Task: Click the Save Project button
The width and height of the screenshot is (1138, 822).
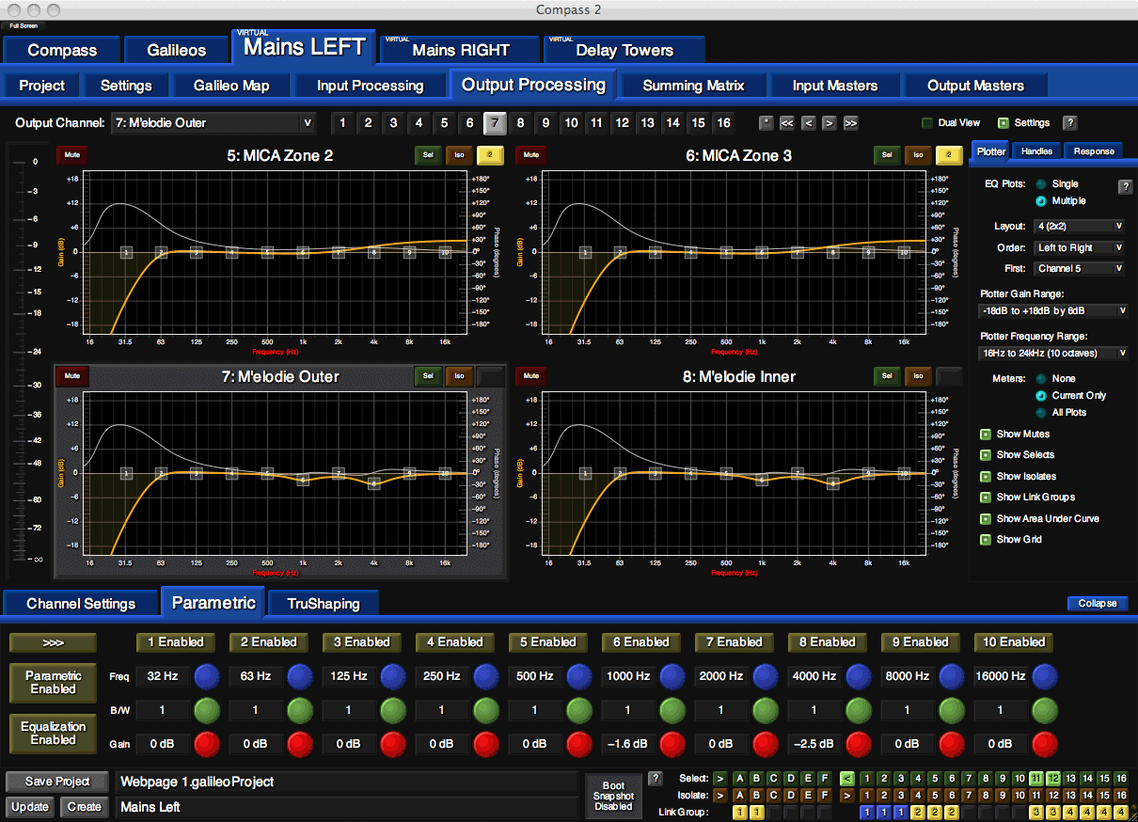Action: coord(58,782)
